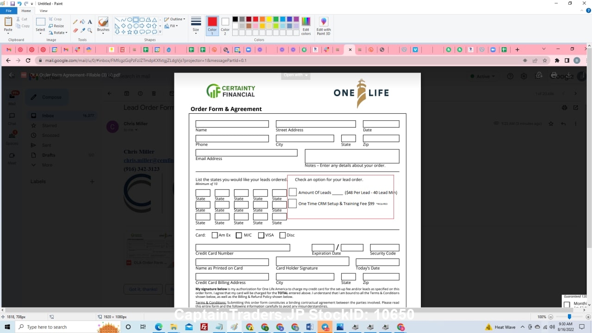
Task: Choose the Five-point star shape
Action: click(130, 32)
